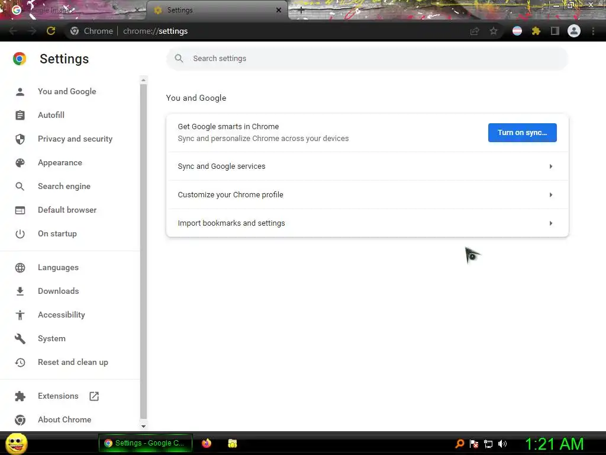Click the external link icon next to Extensions
The height and width of the screenshot is (455, 606).
(94, 396)
